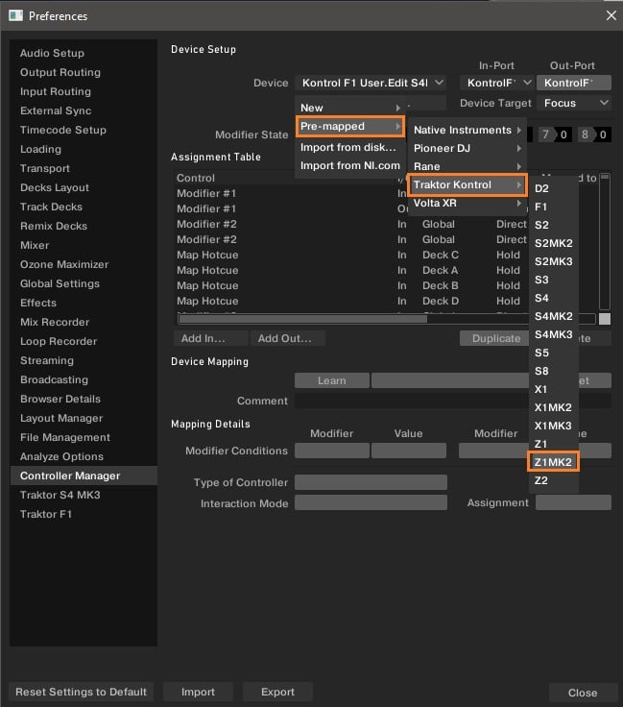
Task: Open the Interaction Mode field
Action: pyautogui.click(x=371, y=503)
